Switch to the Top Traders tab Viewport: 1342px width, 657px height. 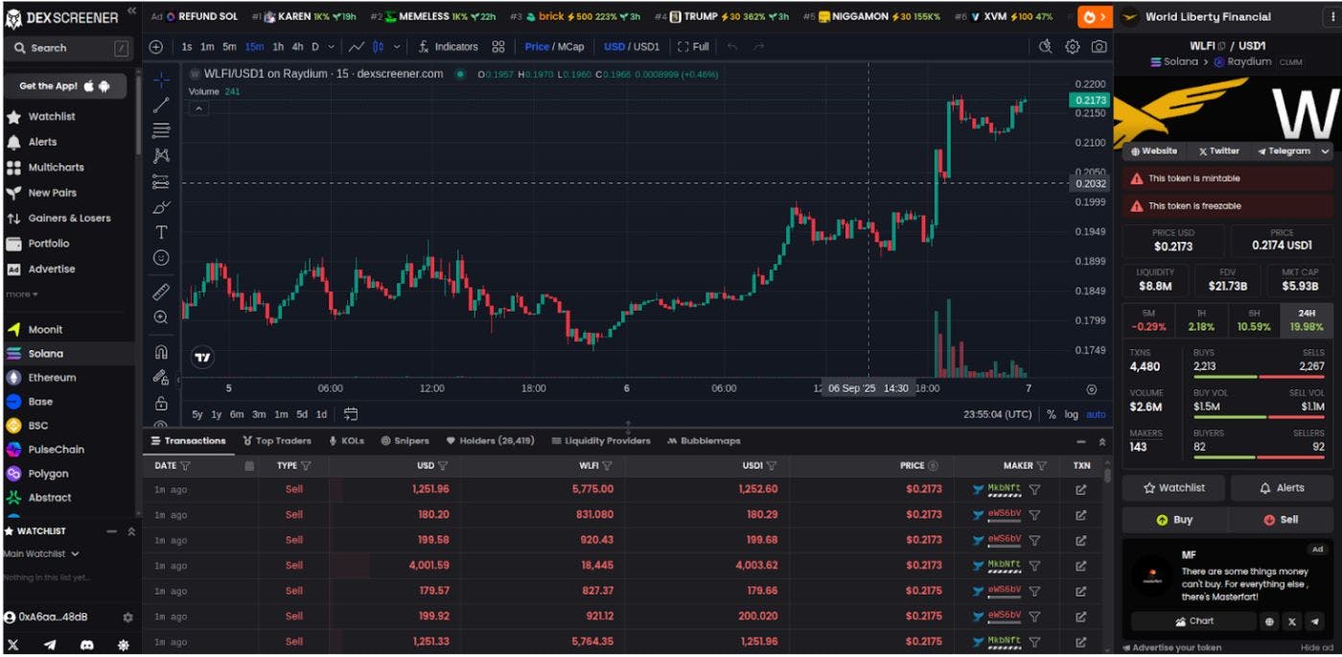277,441
